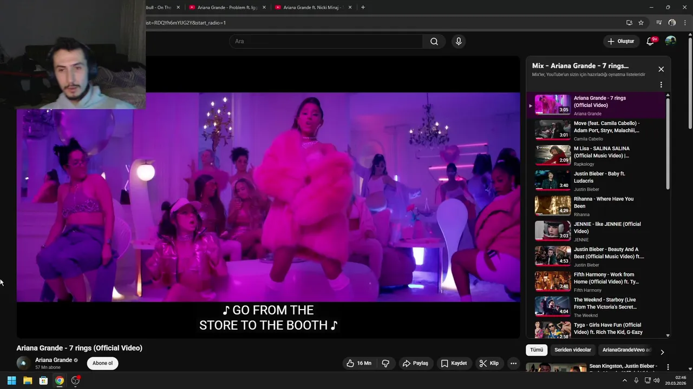Open Ariana Grande channel name link
Image resolution: width=693 pixels, height=389 pixels.
54,360
